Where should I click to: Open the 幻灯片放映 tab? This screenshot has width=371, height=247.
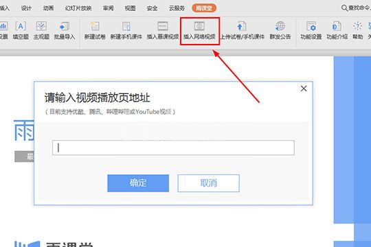click(x=78, y=8)
